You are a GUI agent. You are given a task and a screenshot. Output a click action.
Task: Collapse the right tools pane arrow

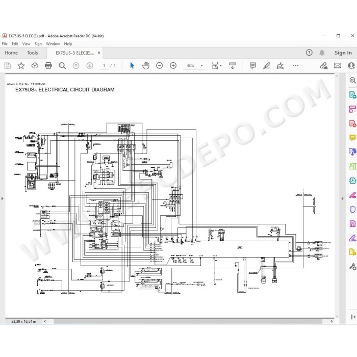point(342,198)
